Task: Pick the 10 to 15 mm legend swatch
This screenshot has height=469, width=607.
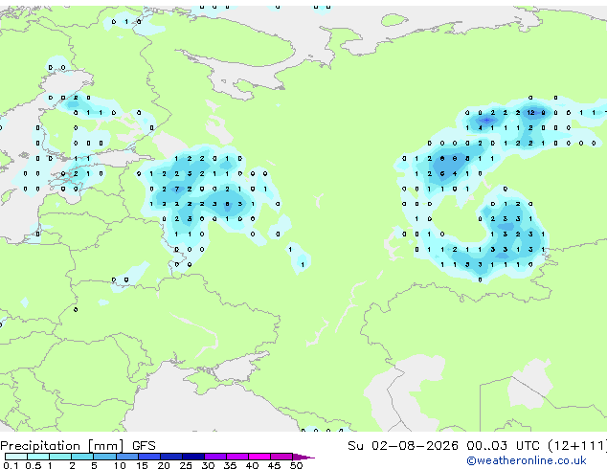Action: [126, 457]
